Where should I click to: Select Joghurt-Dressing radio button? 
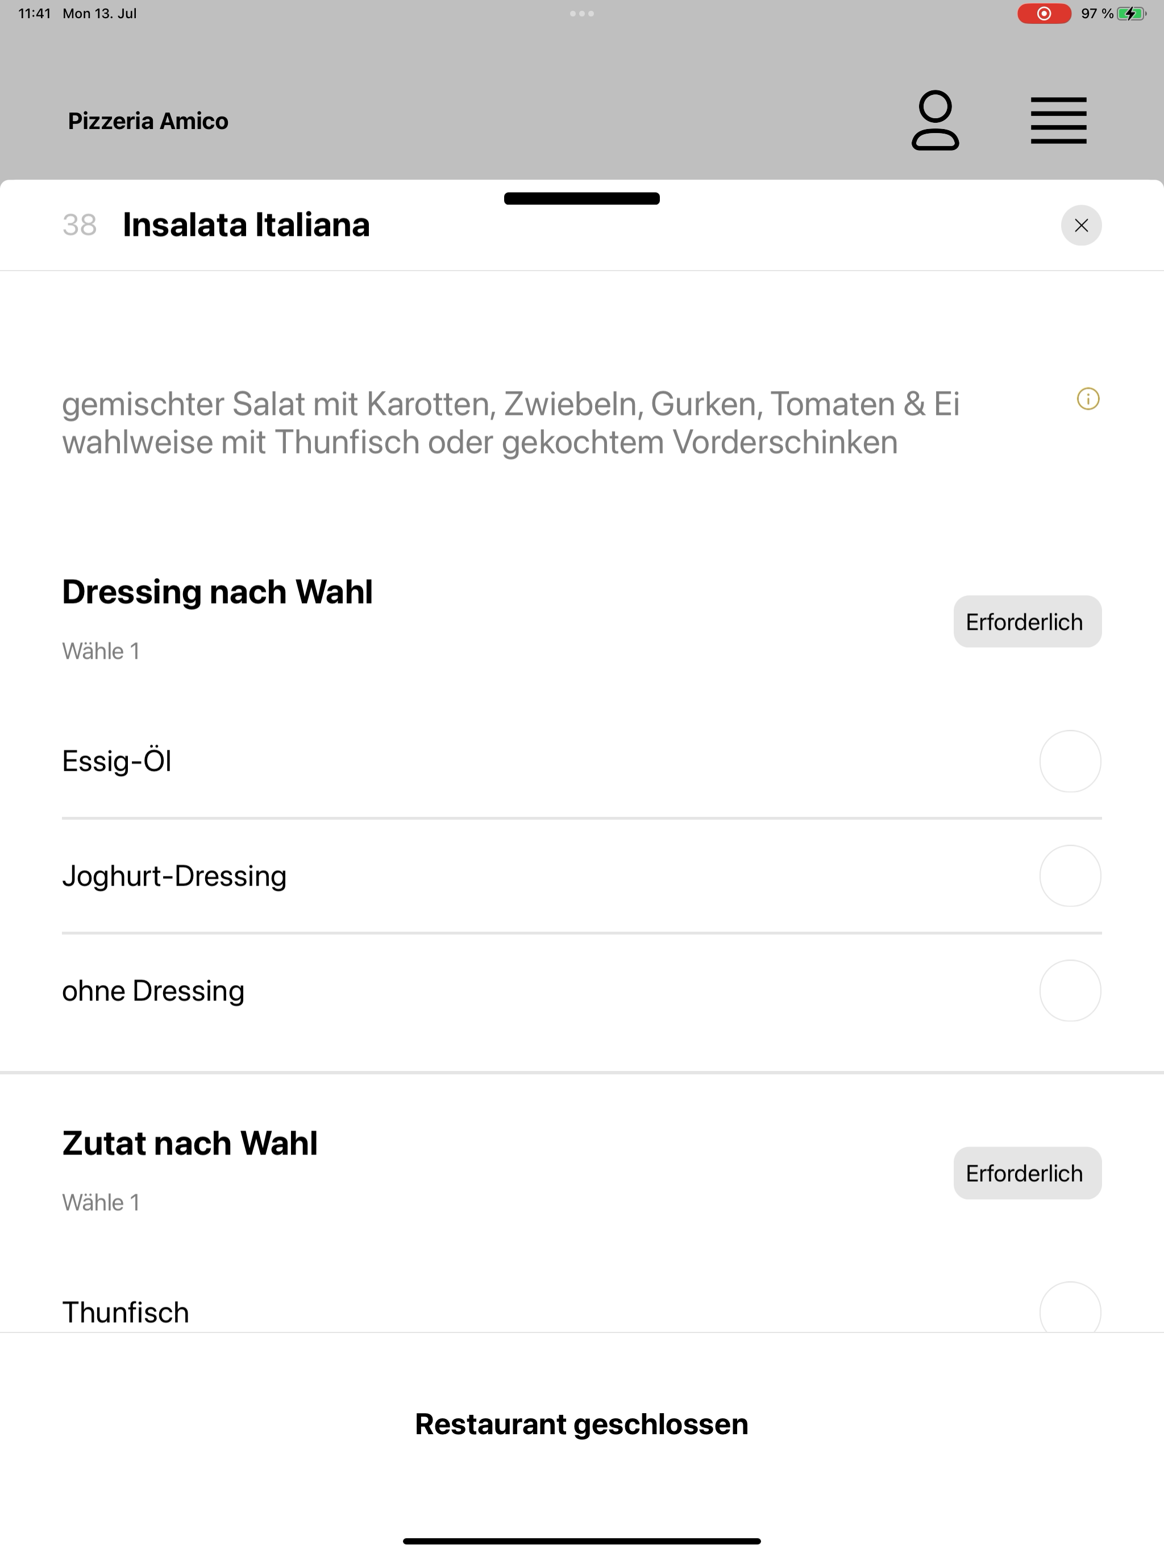[1069, 875]
